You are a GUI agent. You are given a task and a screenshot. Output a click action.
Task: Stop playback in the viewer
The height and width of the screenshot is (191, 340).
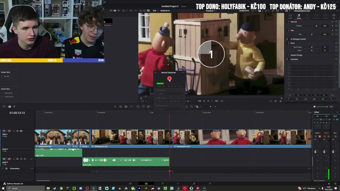[208, 101]
